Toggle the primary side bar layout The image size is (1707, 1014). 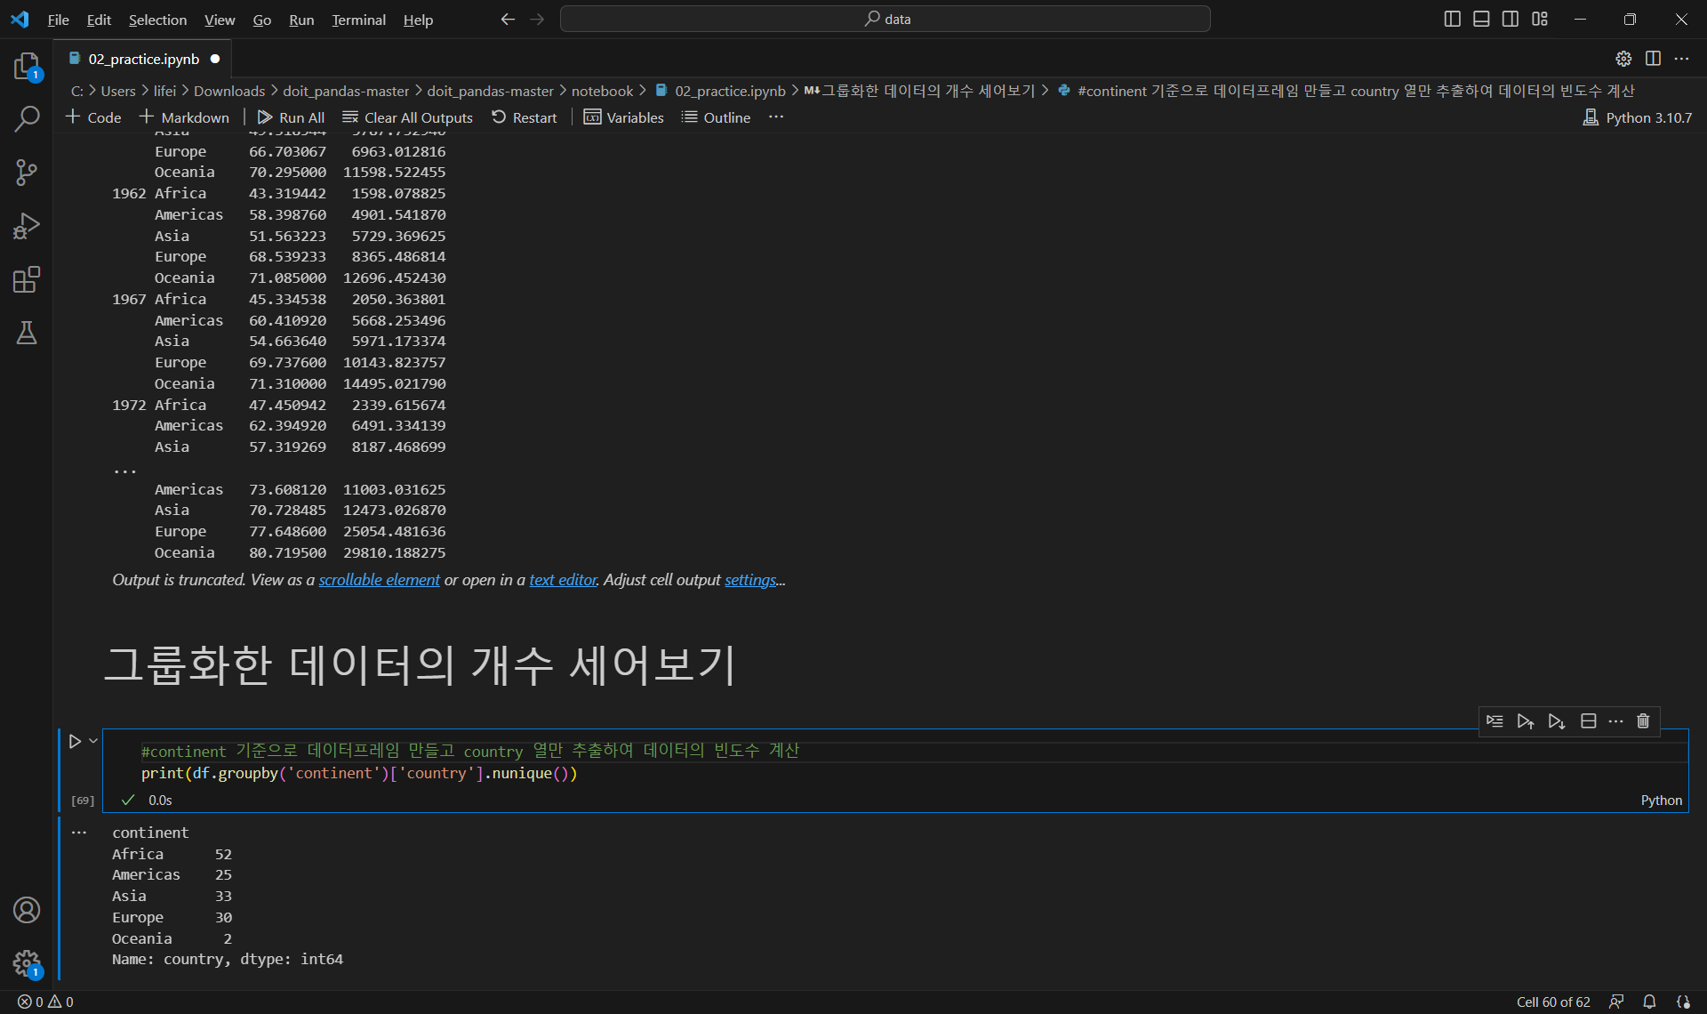1452,19
